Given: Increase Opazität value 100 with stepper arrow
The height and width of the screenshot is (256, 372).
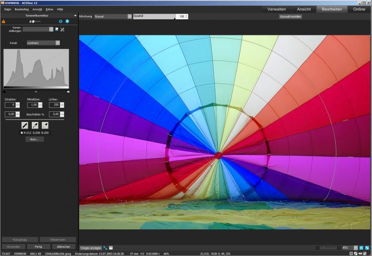Looking at the screenshot, I should point(186,15).
